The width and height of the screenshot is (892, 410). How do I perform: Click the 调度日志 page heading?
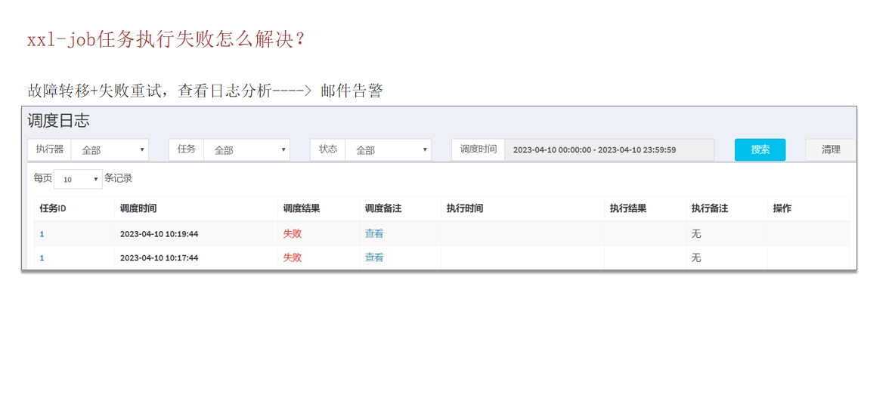pyautogui.click(x=59, y=121)
